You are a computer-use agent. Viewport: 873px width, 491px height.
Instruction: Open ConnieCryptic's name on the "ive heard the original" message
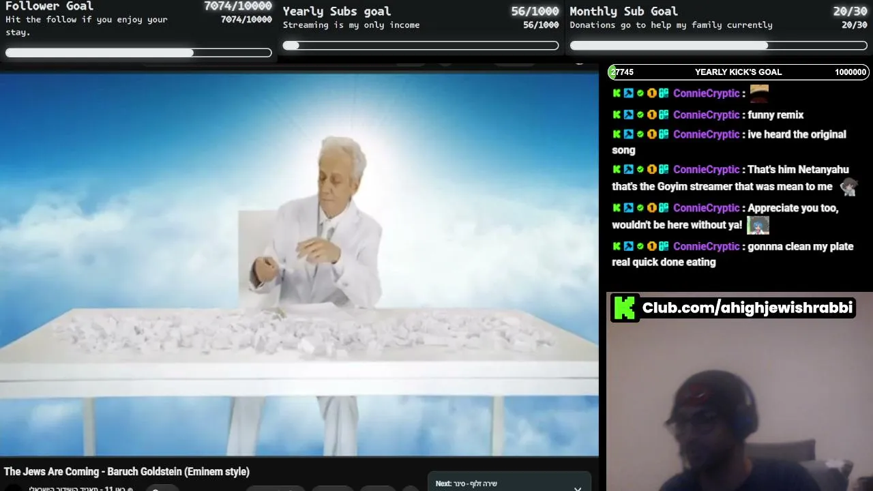[706, 134]
